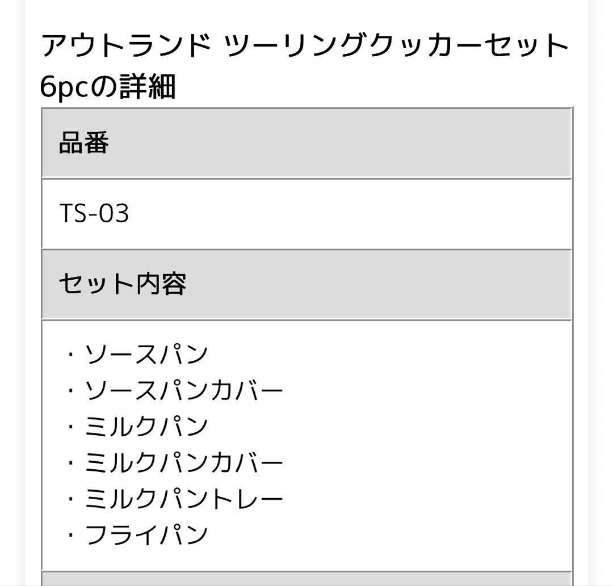Click the bullet before ミルクパントレー
This screenshot has height=586, width=613.
[x=70, y=500]
